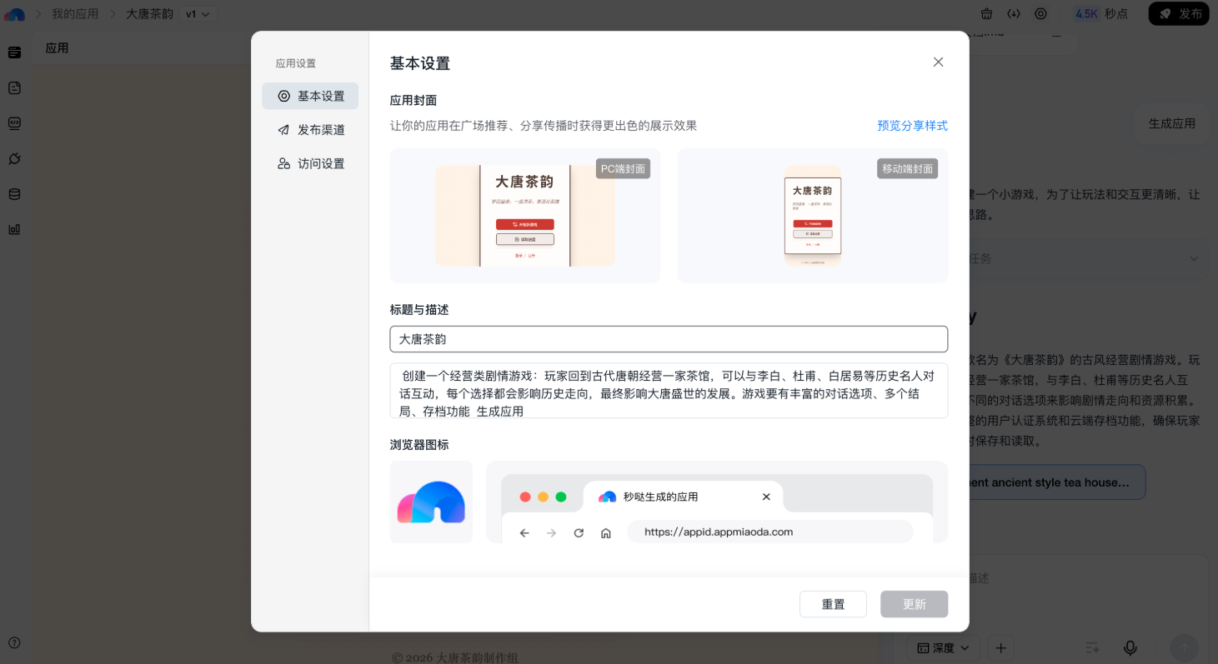The width and height of the screenshot is (1218, 664).
Task: Click the plug-in icon in left sidebar
Action: click(x=14, y=158)
